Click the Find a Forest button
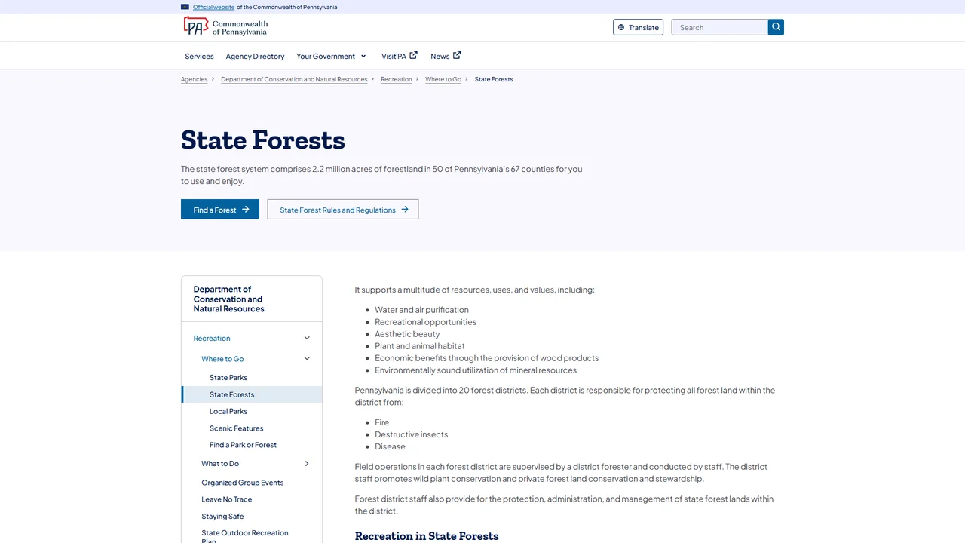Viewport: 965px width, 543px height. (220, 210)
